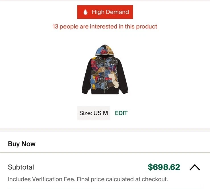Screen dimensions: 210x189
Task: Click the number 13 in interest message
Action: click(x=55, y=26)
